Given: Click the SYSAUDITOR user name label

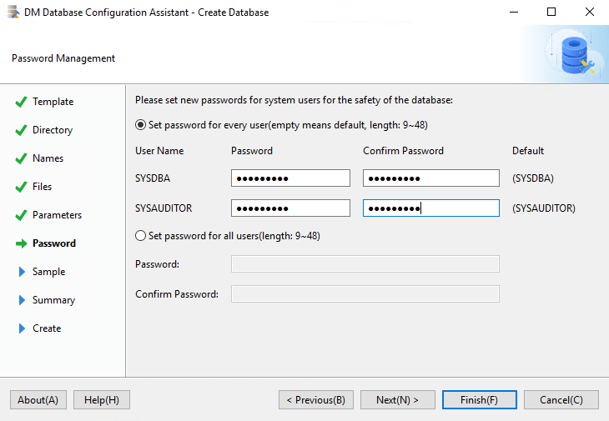Looking at the screenshot, I should point(164,208).
